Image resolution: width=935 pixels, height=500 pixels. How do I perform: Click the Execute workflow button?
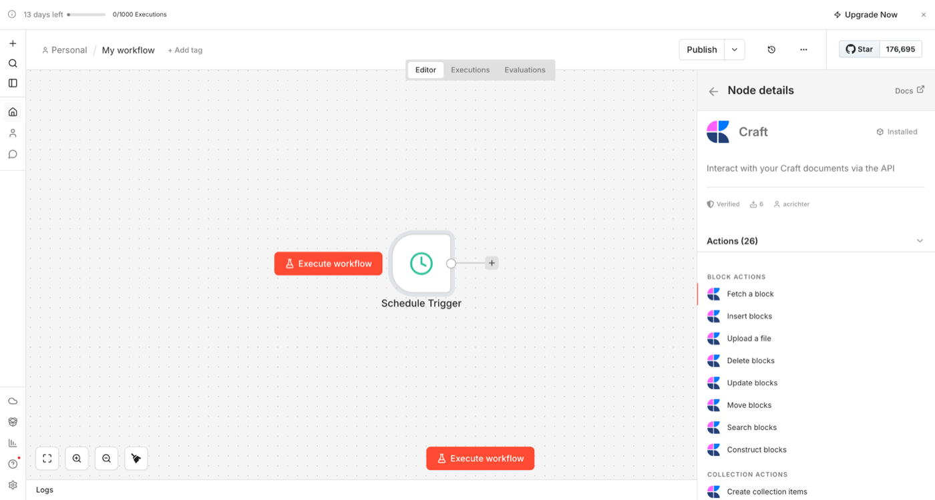pyautogui.click(x=480, y=458)
